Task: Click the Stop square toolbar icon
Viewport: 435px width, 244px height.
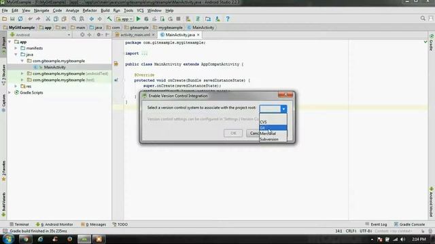Action: [x=178, y=19]
